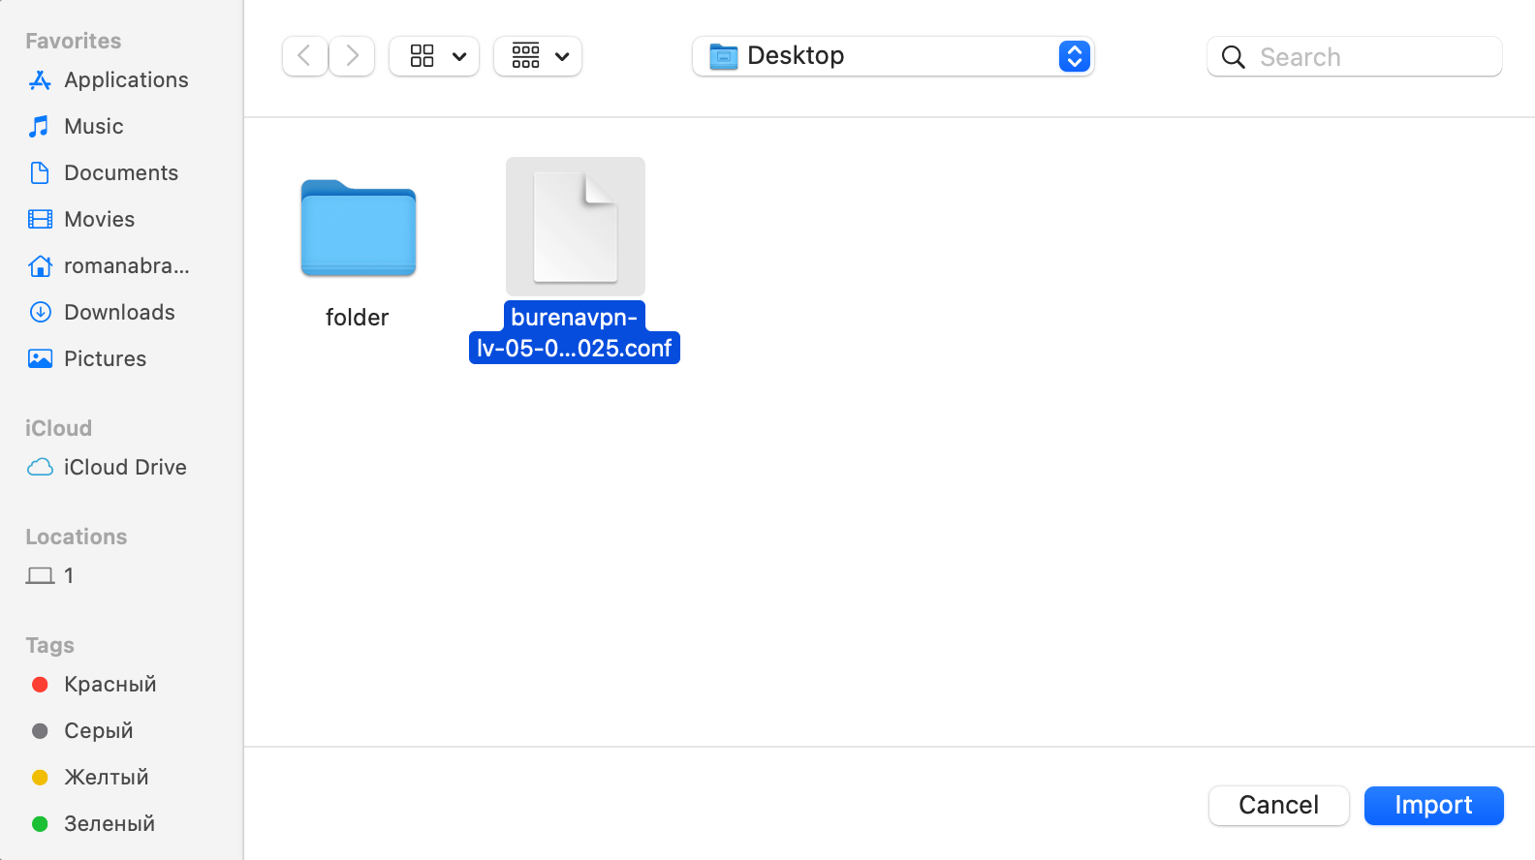Filter by the red tag Красный
Viewport: 1535px width, 860px height.
pos(110,685)
